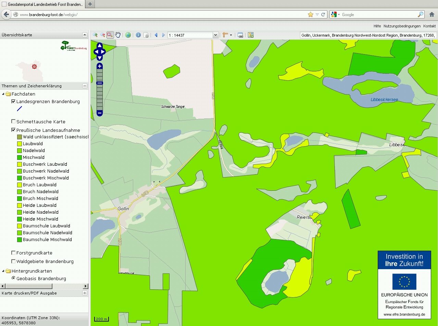438x326 pixels.
Task: Open the map scale dropdown
Action: 215,35
